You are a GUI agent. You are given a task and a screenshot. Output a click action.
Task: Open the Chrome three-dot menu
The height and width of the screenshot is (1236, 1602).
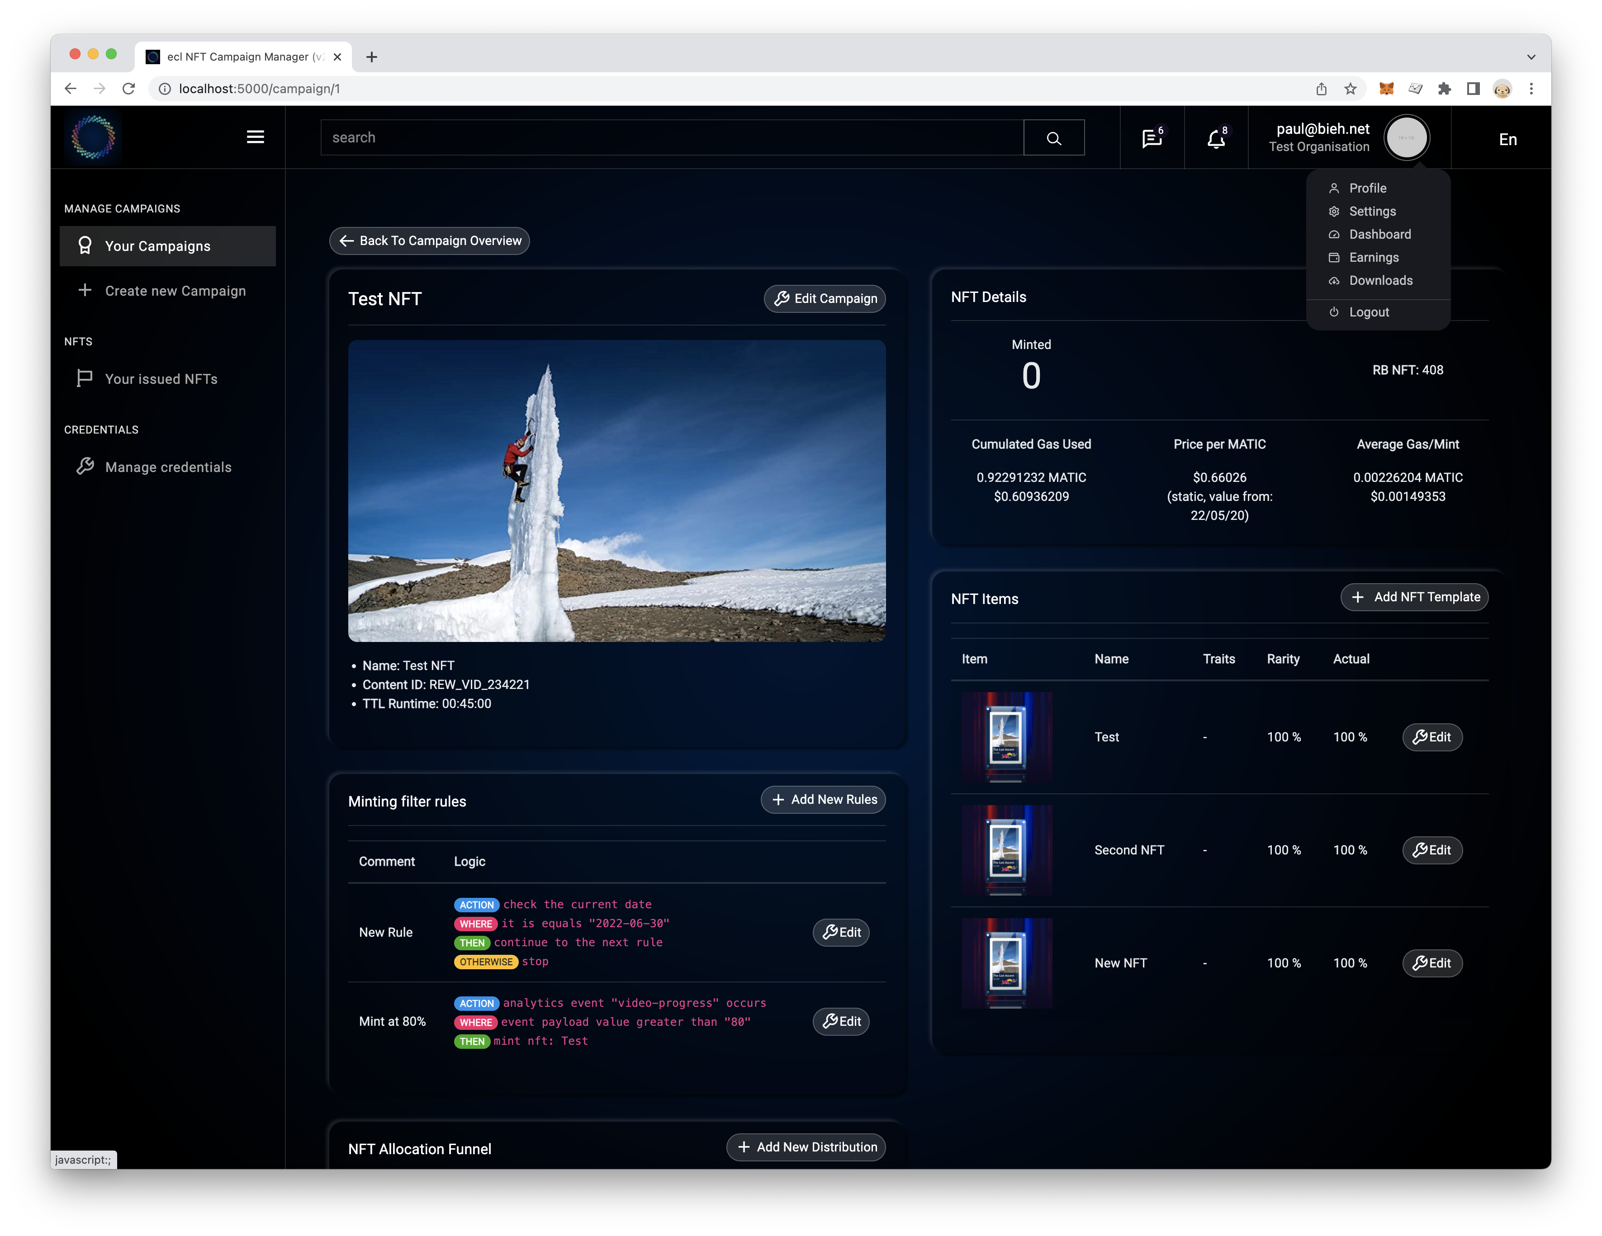point(1531,89)
